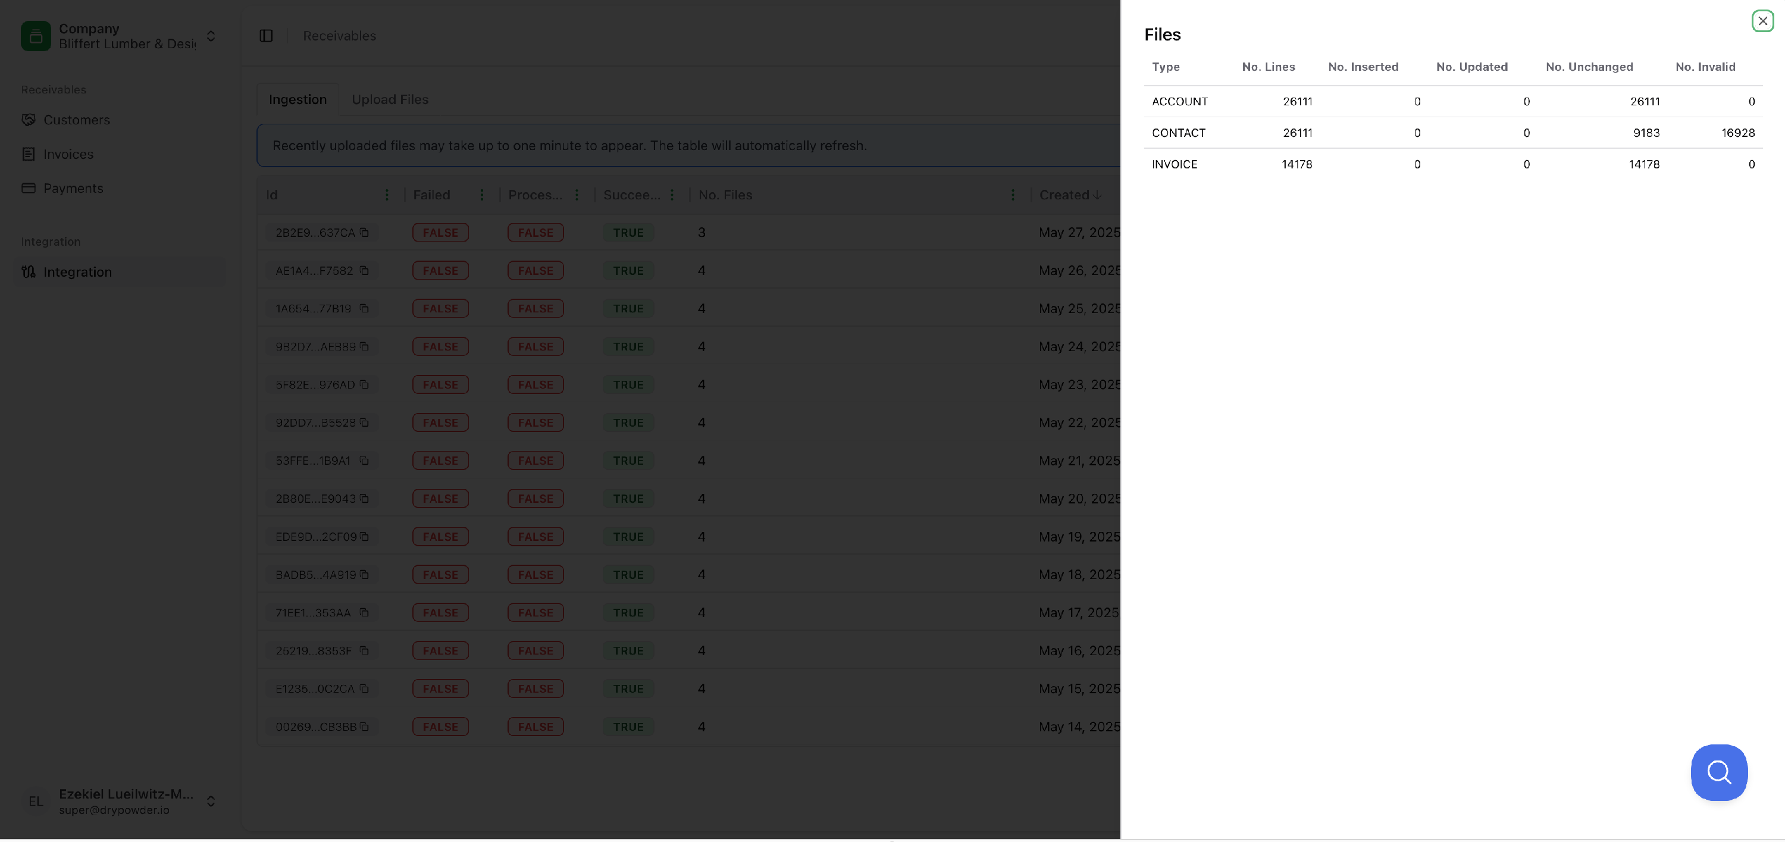Copy the ID 2B80E...E9043
The height and width of the screenshot is (842, 1785).
click(365, 498)
